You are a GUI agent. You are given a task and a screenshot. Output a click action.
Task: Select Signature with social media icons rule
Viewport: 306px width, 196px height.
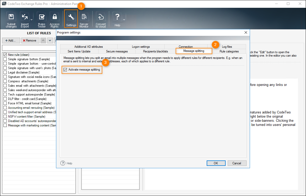[32, 77]
